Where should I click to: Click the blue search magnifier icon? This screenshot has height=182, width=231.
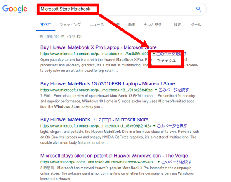tap(198, 9)
